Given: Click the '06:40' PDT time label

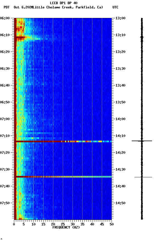Looking at the screenshot, I should coord(5,85).
